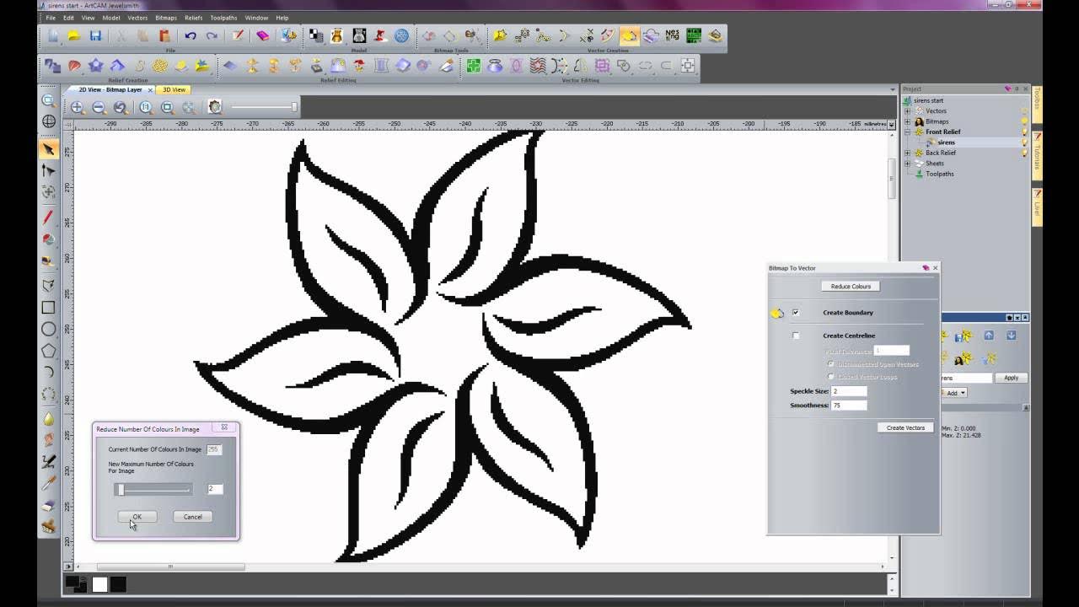Click the Speckle Size input field
This screenshot has height=607, width=1079.
849,391
